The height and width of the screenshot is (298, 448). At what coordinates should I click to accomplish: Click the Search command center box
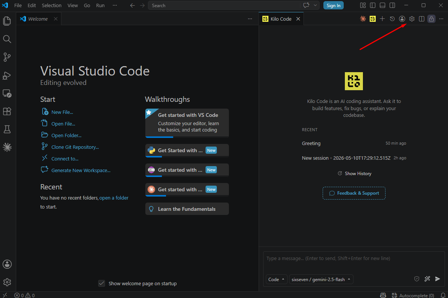point(224,5)
